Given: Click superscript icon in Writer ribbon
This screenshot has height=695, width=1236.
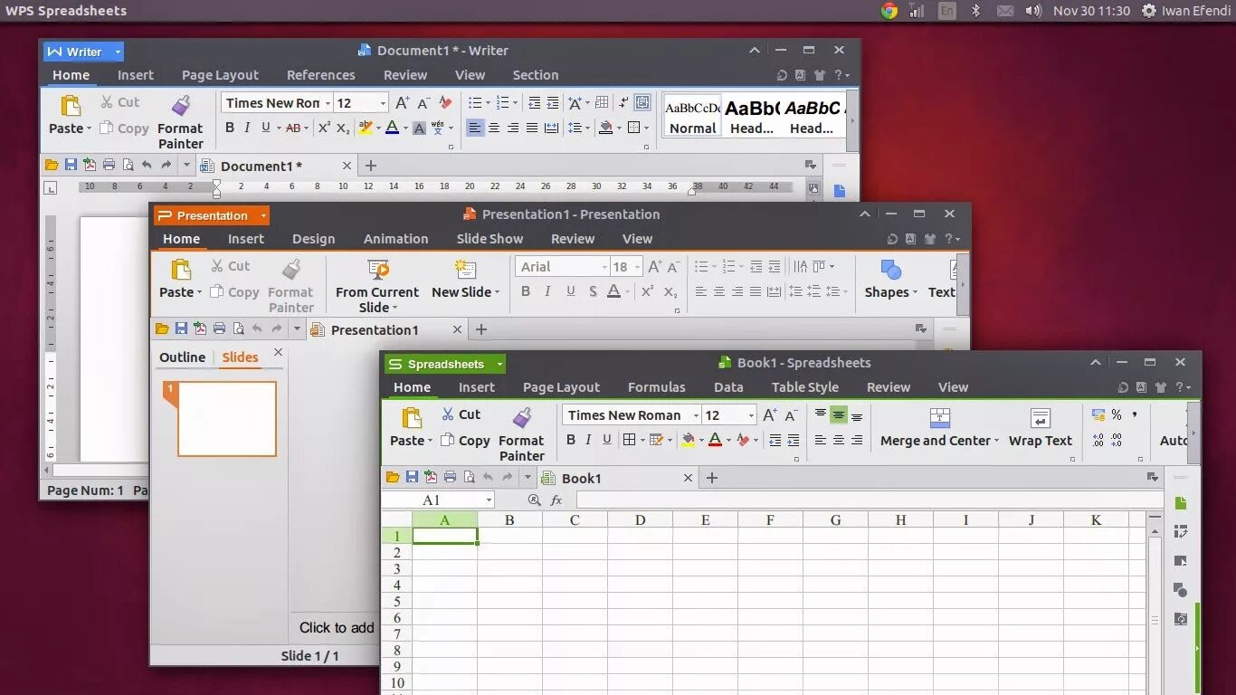Looking at the screenshot, I should tap(324, 129).
